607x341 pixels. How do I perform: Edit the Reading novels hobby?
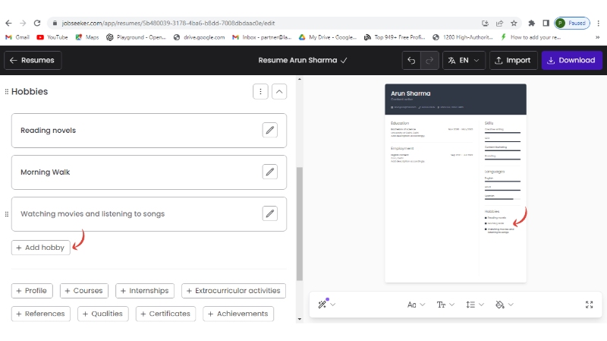[x=269, y=130]
